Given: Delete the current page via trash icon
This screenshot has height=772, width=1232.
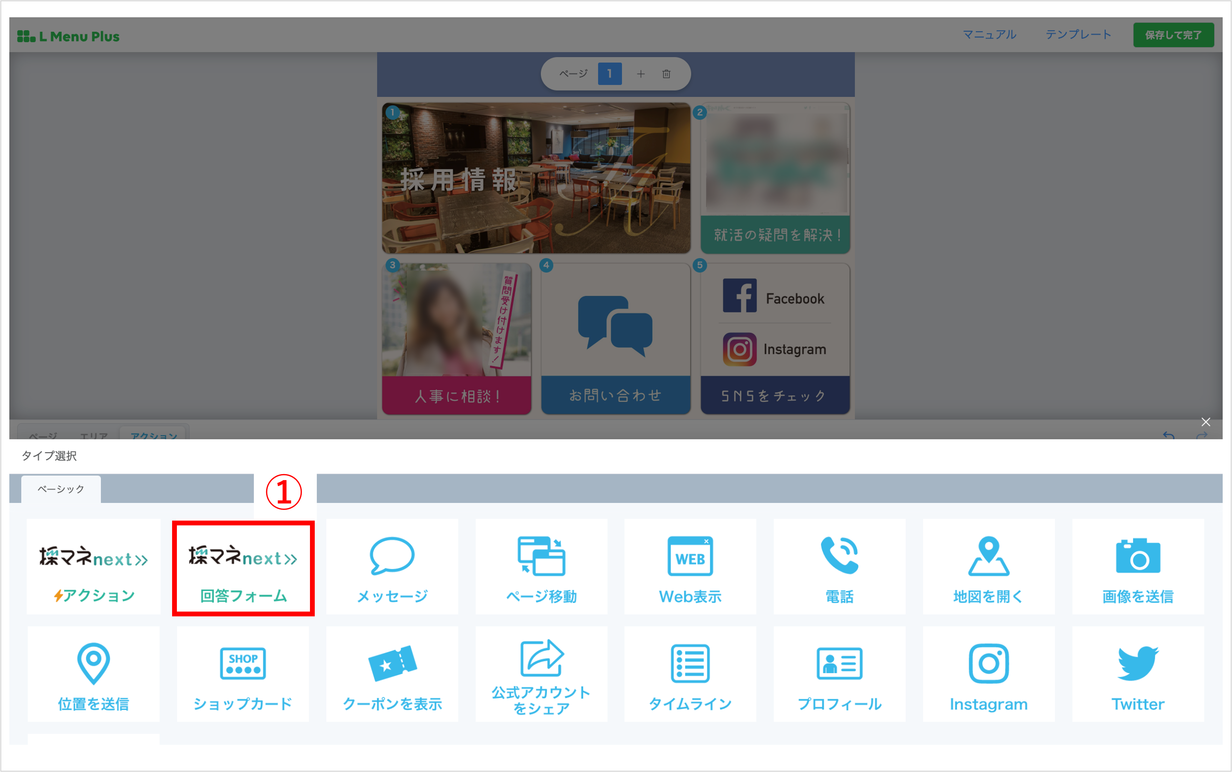Looking at the screenshot, I should [x=667, y=74].
